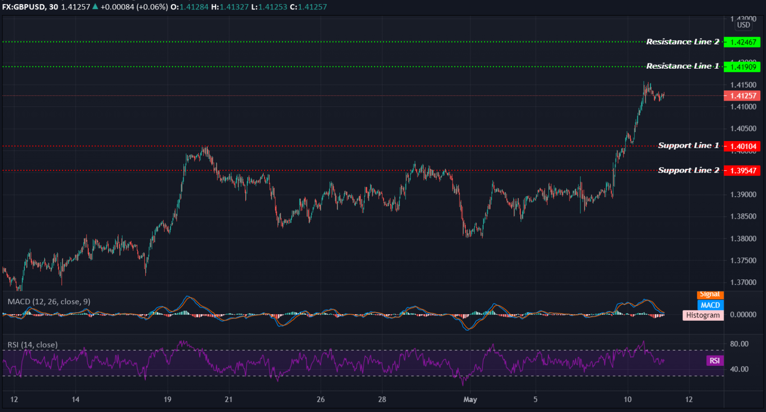This screenshot has height=412, width=766.
Task: Click the Support Line 1 label
Action: (688, 146)
